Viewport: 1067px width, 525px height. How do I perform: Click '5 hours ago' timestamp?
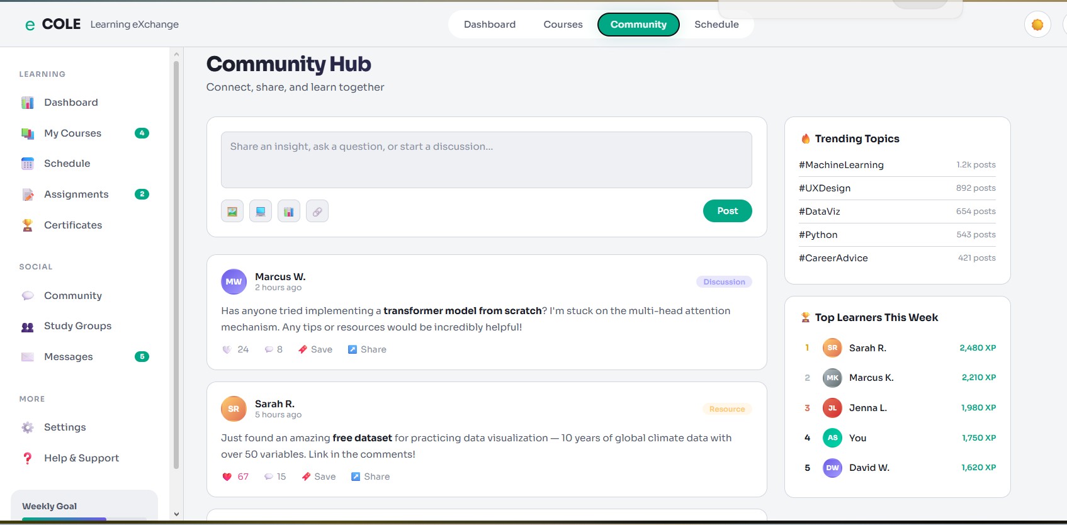(x=278, y=415)
